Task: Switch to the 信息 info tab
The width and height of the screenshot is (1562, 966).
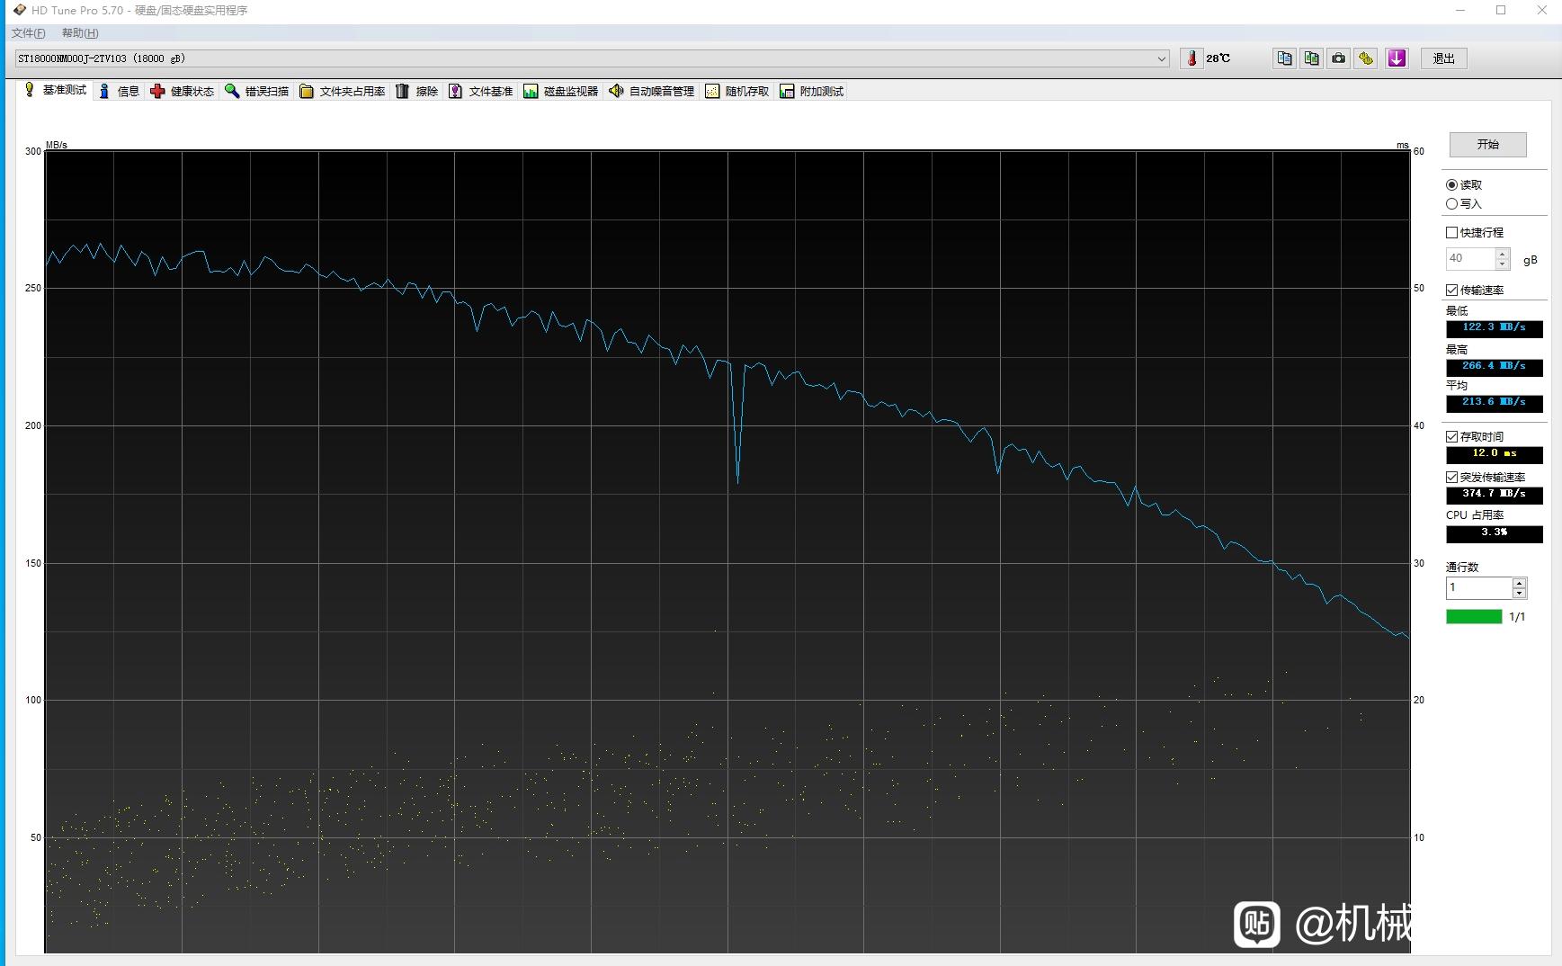Action: (119, 91)
